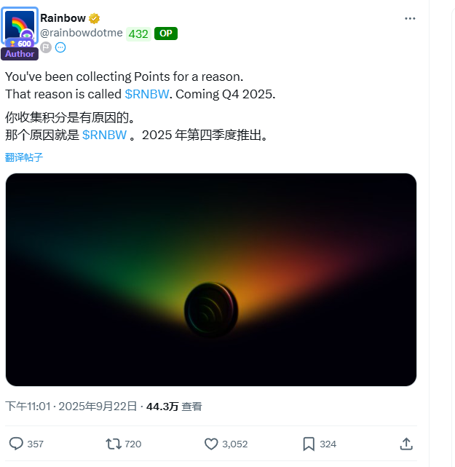Click the reply comment icon

[x=16, y=444]
